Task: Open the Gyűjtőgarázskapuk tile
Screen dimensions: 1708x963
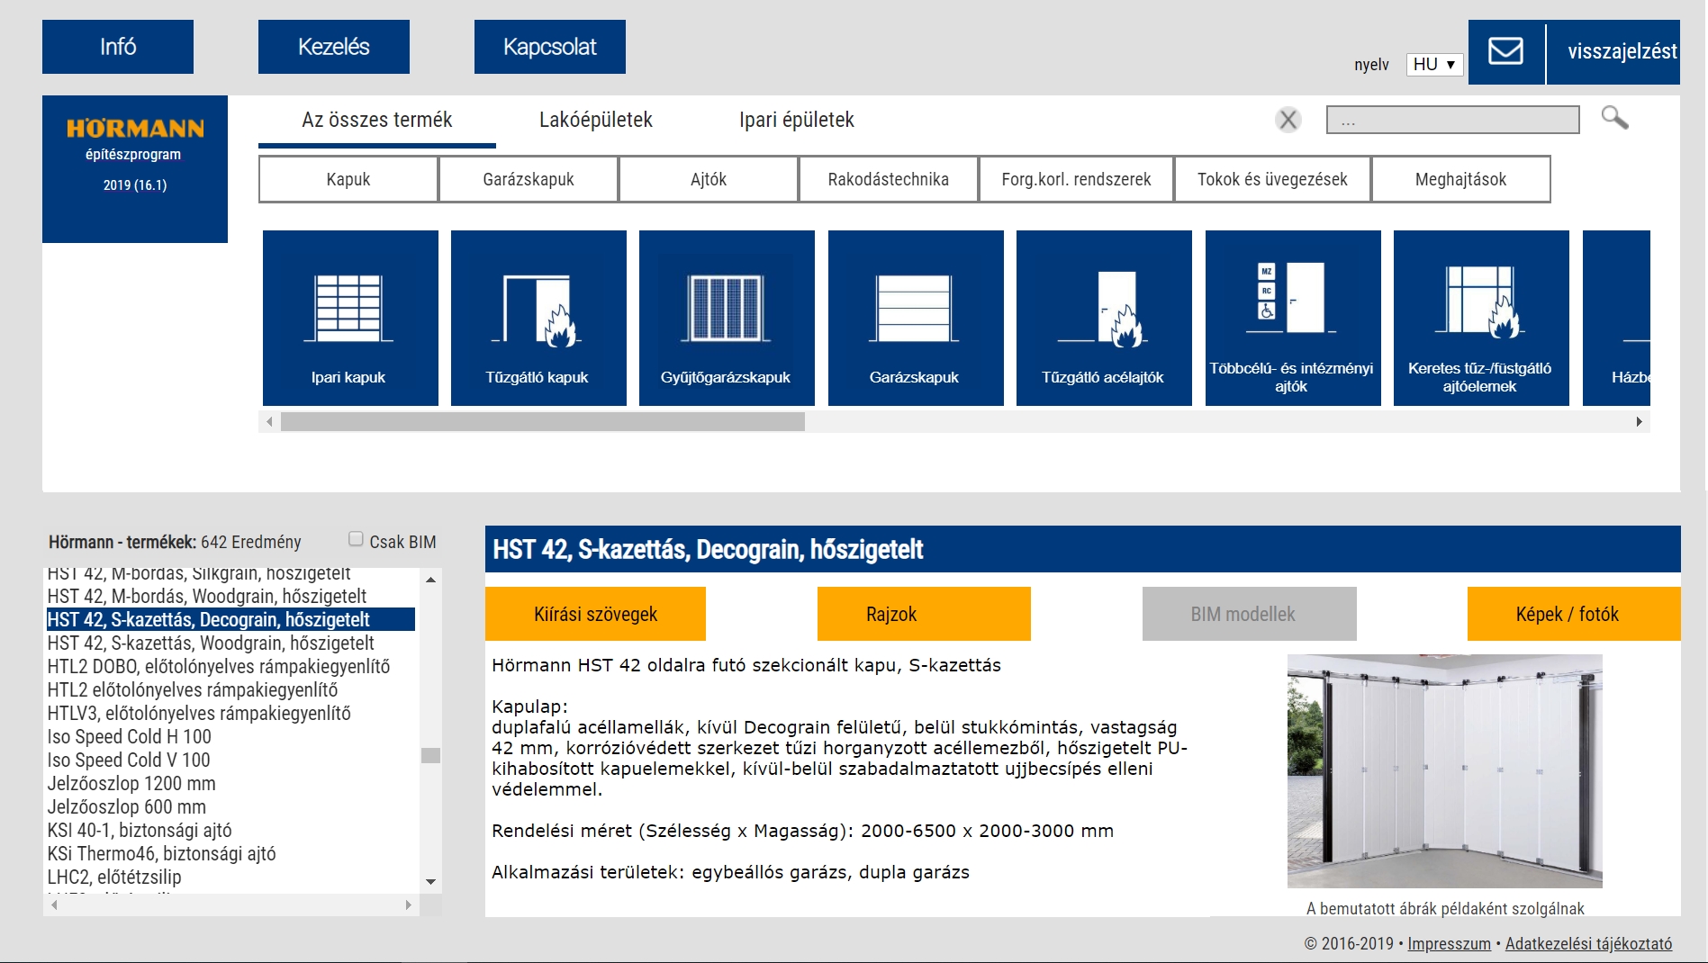Action: coord(727,318)
